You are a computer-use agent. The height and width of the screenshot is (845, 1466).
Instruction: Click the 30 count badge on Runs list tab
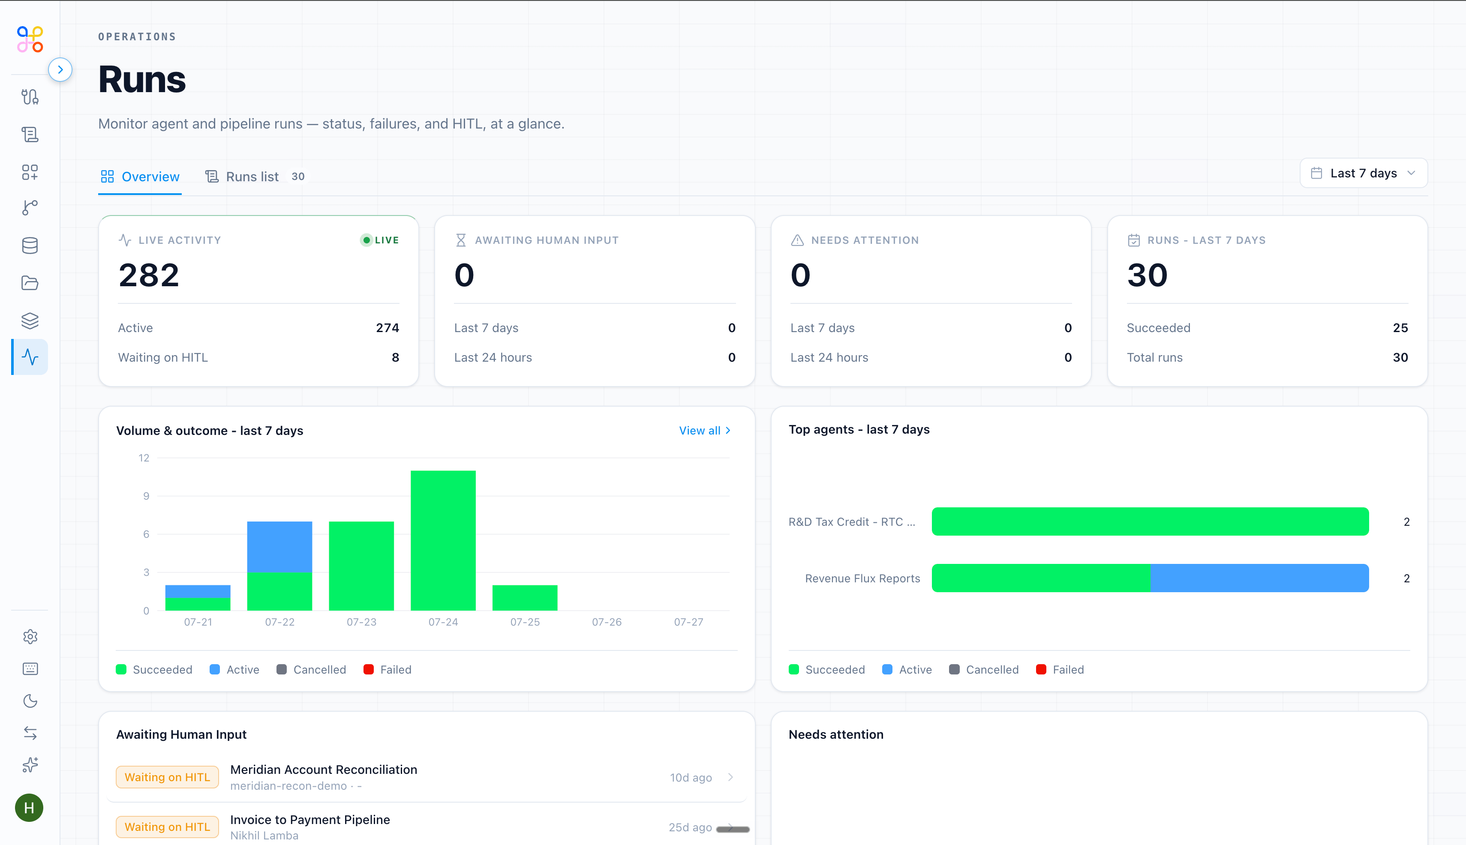[298, 177]
